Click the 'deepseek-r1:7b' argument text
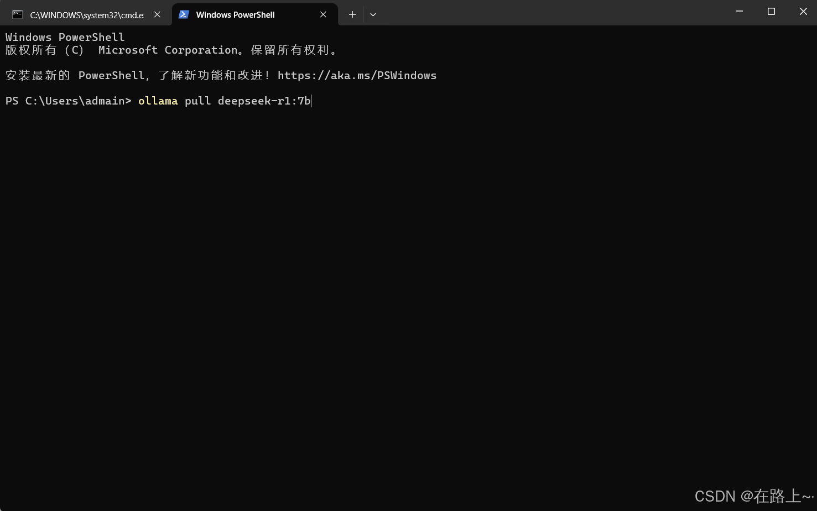The width and height of the screenshot is (817, 511). click(264, 101)
